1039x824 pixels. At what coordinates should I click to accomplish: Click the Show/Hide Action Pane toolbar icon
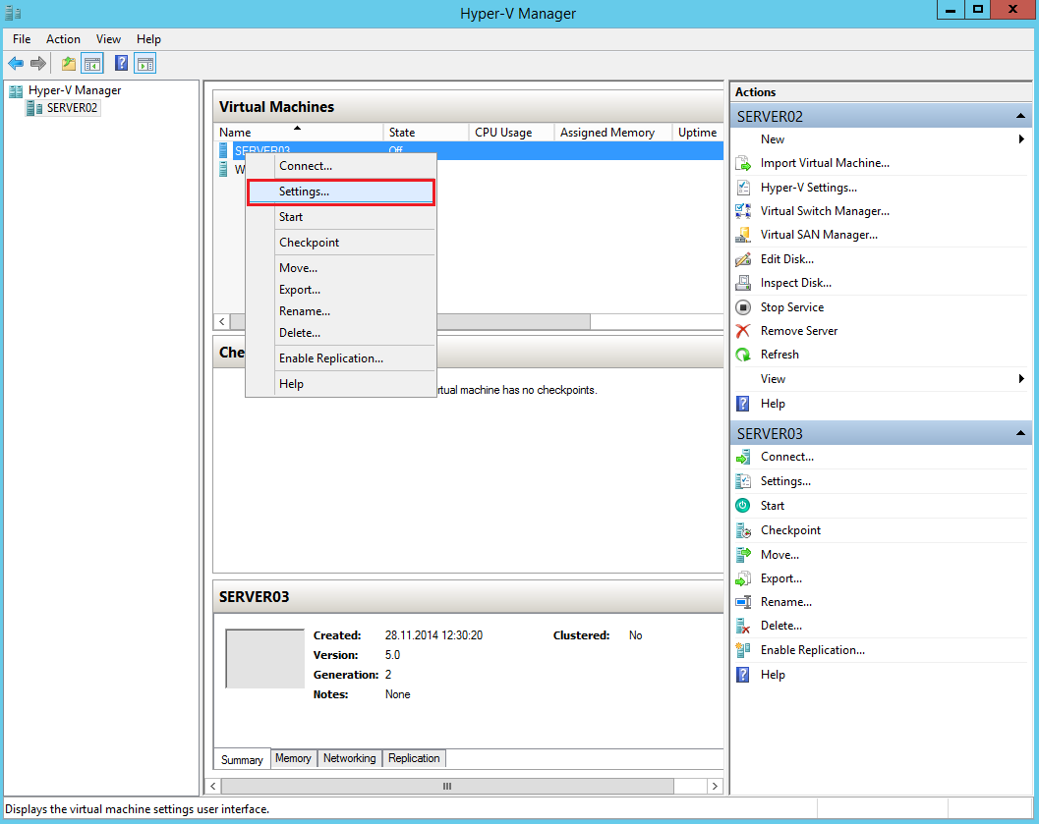(145, 64)
